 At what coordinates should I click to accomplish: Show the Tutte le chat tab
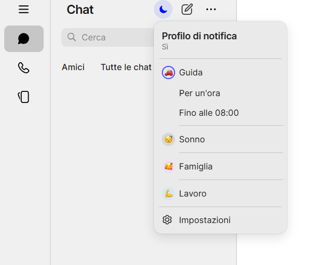coord(126,67)
